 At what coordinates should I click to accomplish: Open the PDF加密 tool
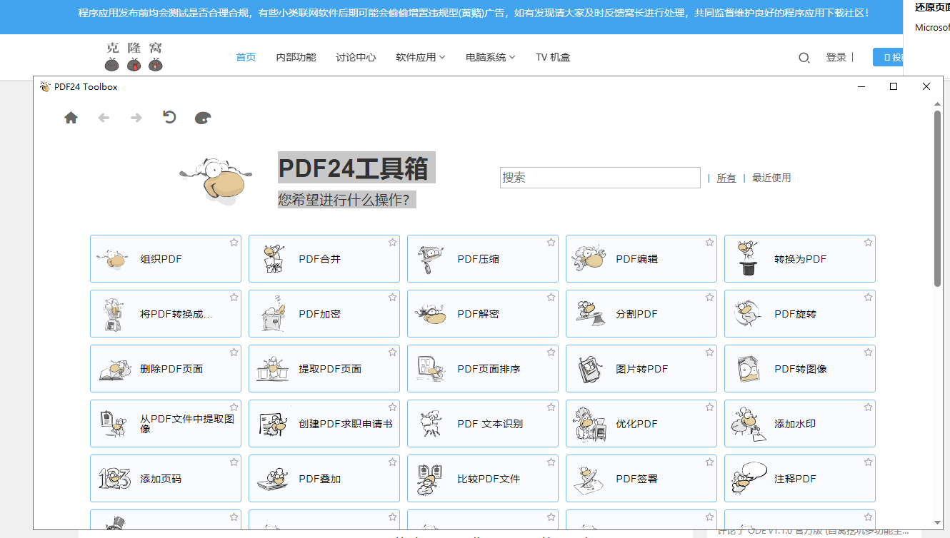click(324, 314)
